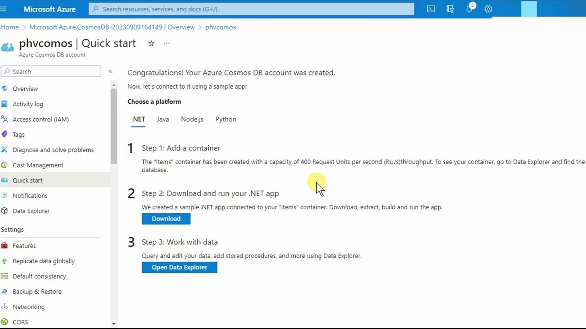The height and width of the screenshot is (329, 586).
Task: Open the Cloud Shell icon in header
Action: 431,9
